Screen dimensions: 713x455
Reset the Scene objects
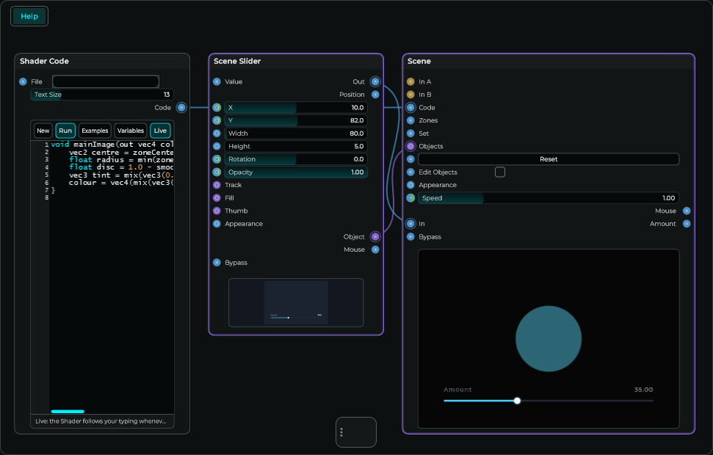pyautogui.click(x=549, y=159)
